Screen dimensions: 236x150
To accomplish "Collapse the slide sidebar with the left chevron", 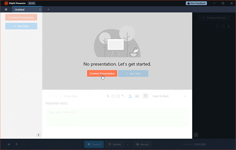I will pos(39,135).
